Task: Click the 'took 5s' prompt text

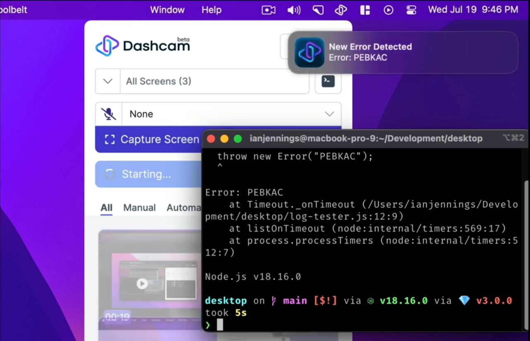Action: 226,313
